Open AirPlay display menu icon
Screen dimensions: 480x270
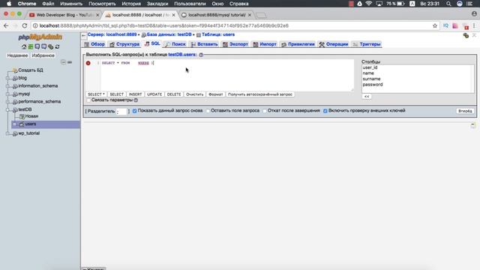coord(379,4)
